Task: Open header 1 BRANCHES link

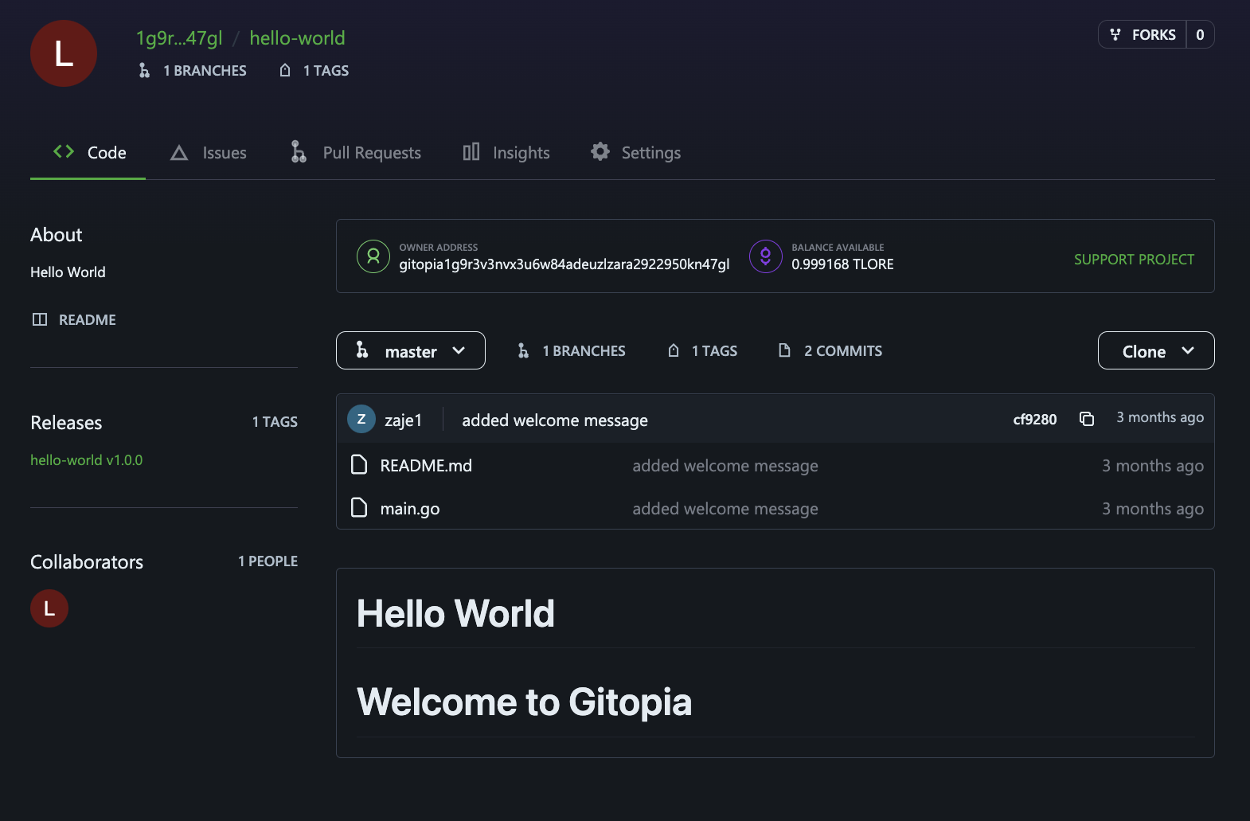Action: click(205, 71)
